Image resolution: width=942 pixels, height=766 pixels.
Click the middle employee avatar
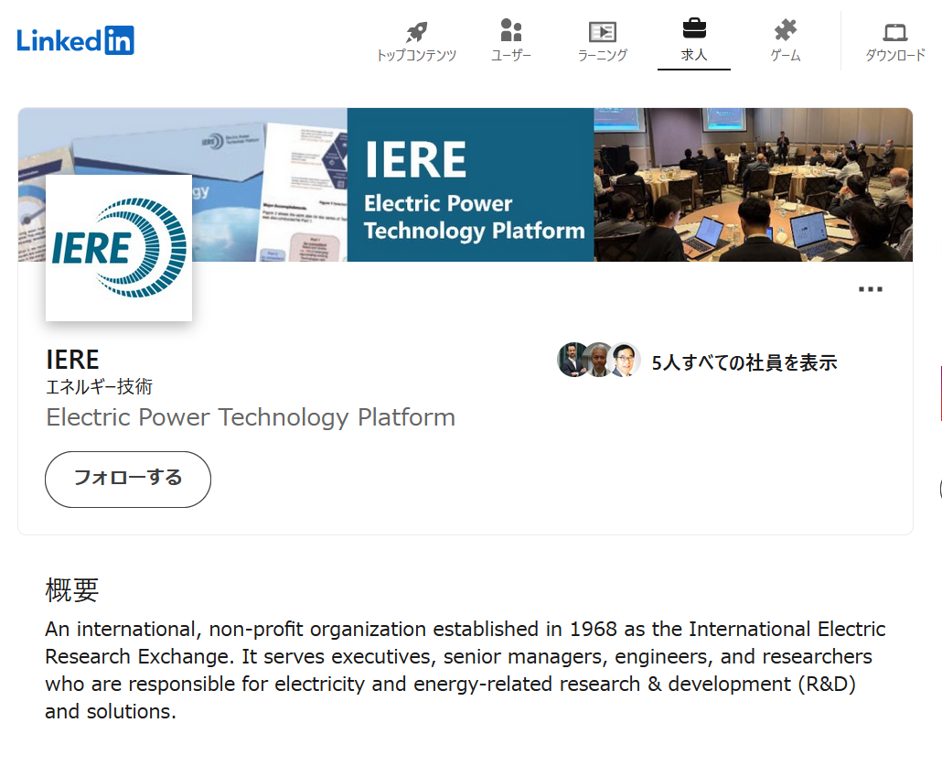pos(598,361)
